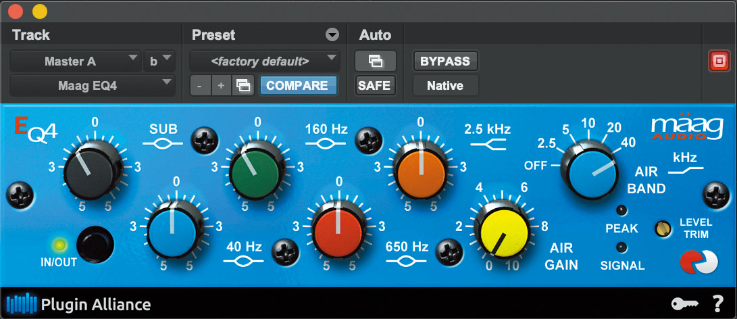Click the next preset plus button

coord(222,86)
